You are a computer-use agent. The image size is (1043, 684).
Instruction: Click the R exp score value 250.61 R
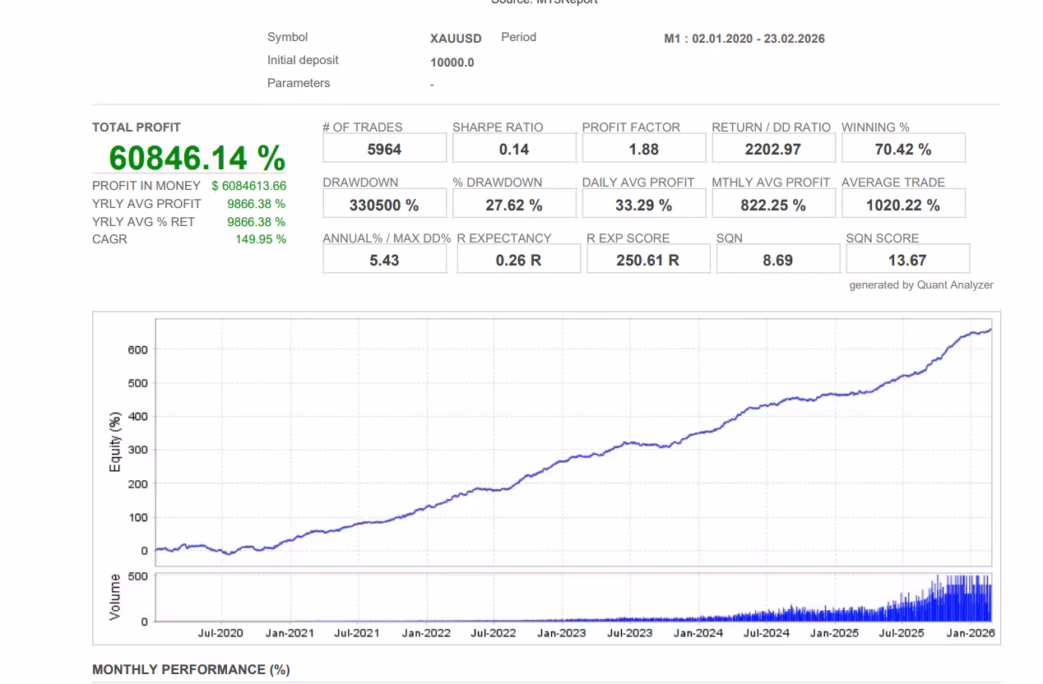648,260
